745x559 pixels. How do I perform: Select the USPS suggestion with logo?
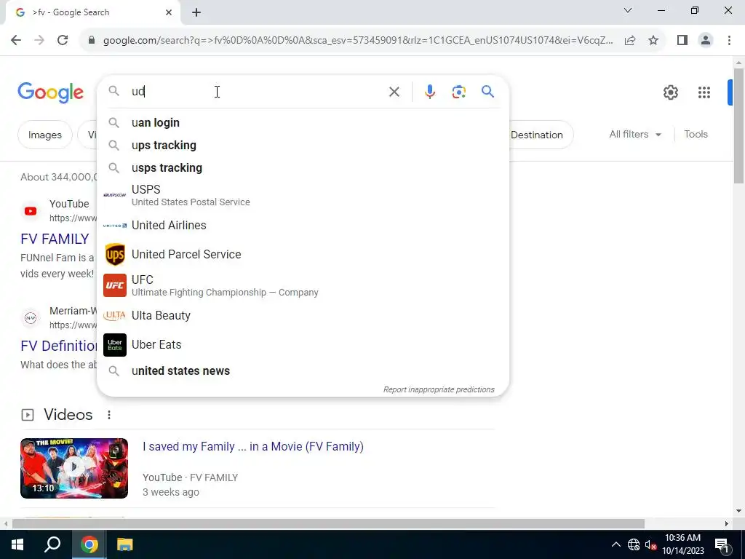[x=303, y=195]
